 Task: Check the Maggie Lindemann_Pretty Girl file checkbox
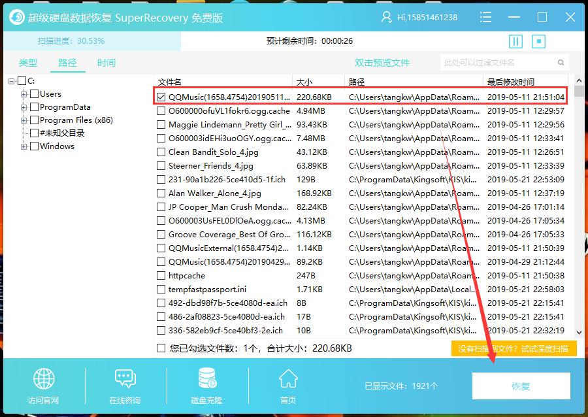coord(161,124)
